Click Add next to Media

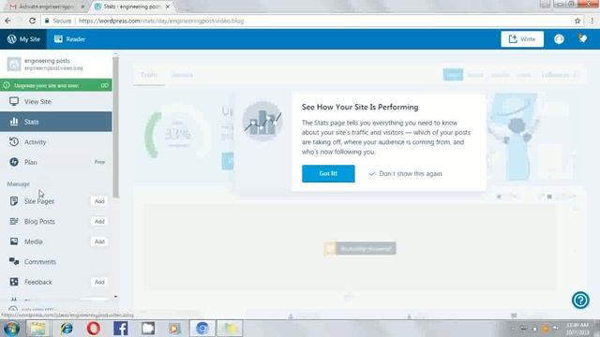(99, 242)
